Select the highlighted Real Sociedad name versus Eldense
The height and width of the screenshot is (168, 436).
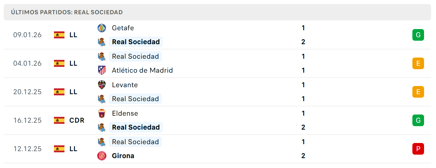coord(136,127)
